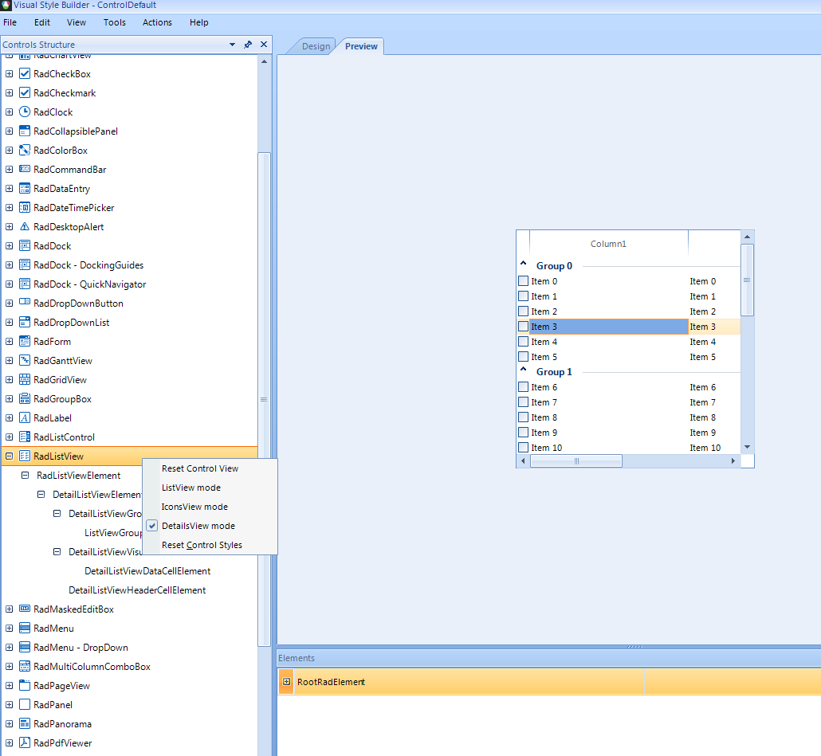Click the preview vertical scrollbar thumb
The height and width of the screenshot is (756, 821).
pos(747,280)
